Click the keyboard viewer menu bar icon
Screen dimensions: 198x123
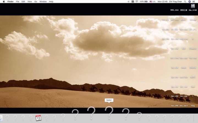point(133,2)
